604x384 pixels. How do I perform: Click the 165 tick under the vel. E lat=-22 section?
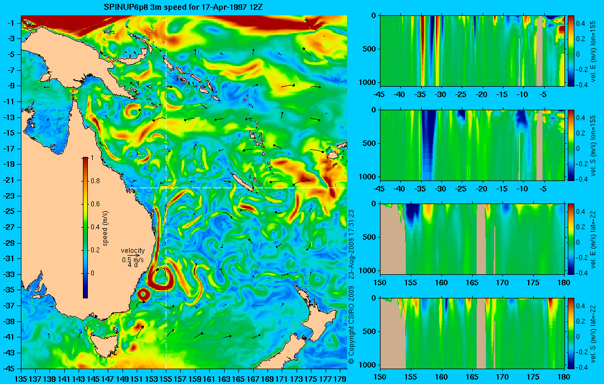pos(472,283)
